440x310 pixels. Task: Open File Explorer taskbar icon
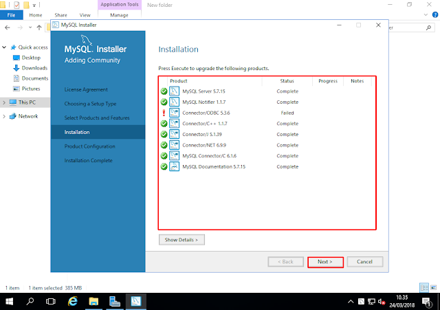[93, 302]
